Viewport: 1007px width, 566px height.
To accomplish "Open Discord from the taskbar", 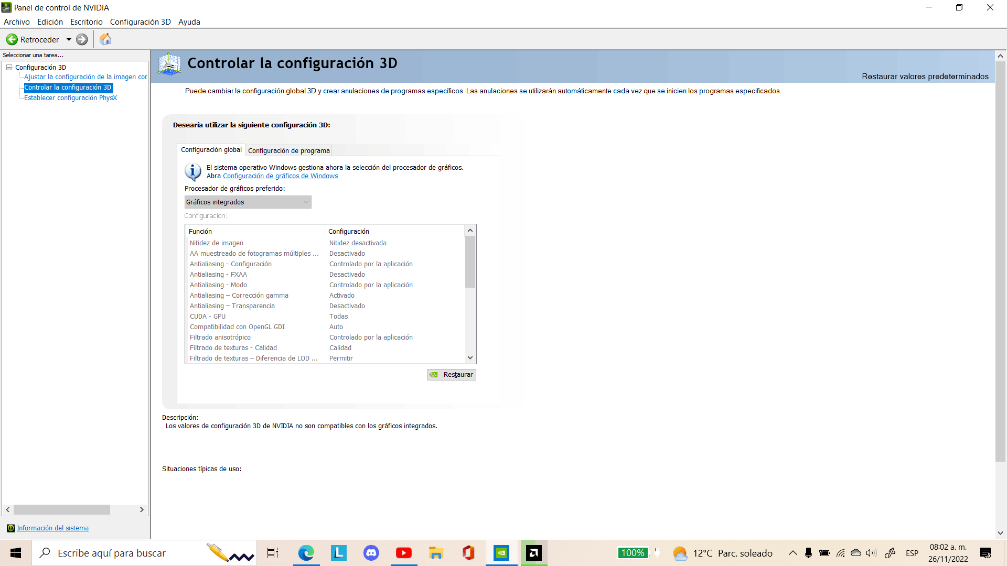I will point(371,553).
